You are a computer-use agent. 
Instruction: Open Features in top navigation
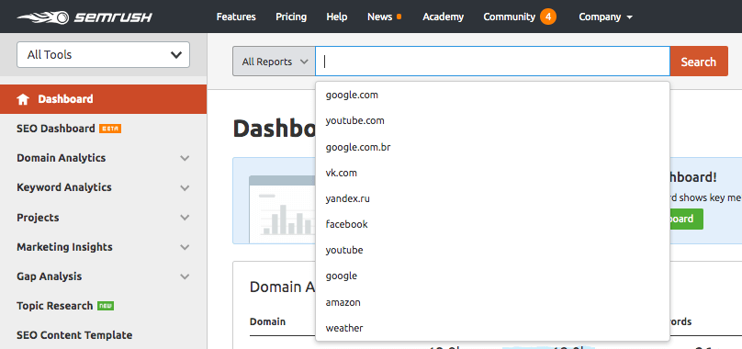point(236,17)
